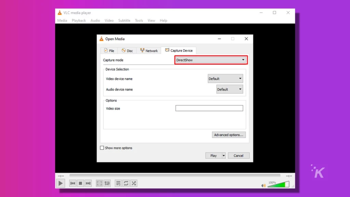Maximize the VLC media player window

click(x=274, y=13)
